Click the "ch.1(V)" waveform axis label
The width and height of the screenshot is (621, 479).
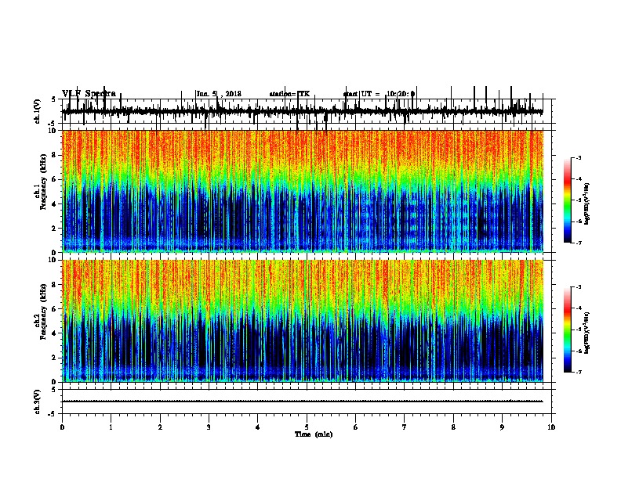coord(38,111)
